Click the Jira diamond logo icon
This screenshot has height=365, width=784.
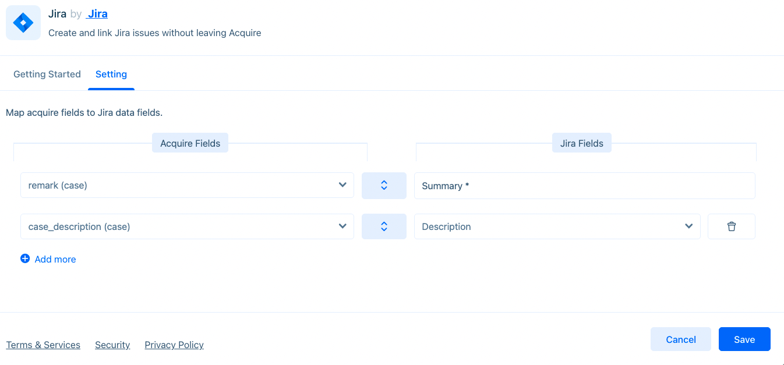click(x=23, y=23)
